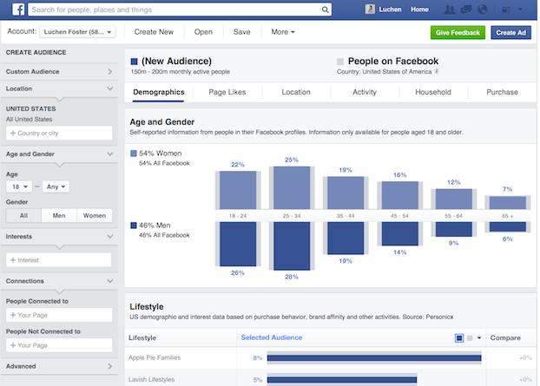Click the Create Ad button
The width and height of the screenshot is (540, 386).
pos(511,33)
